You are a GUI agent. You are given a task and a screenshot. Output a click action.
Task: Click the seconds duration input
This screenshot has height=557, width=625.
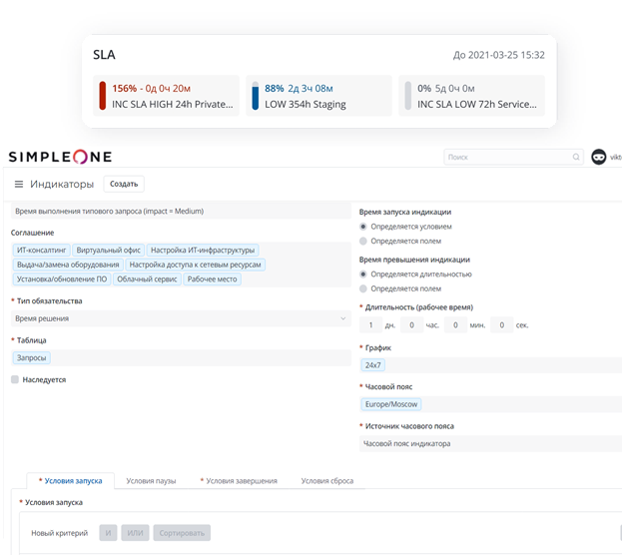point(502,325)
